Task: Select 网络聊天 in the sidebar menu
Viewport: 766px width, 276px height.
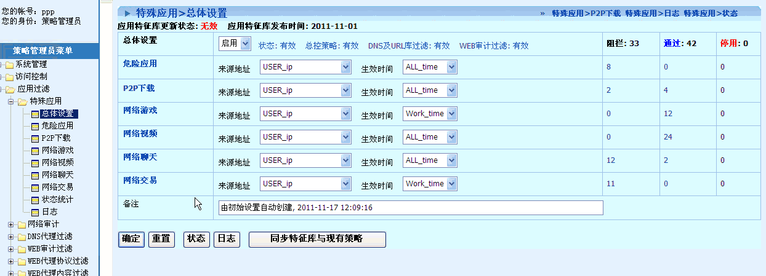Action: point(57,175)
